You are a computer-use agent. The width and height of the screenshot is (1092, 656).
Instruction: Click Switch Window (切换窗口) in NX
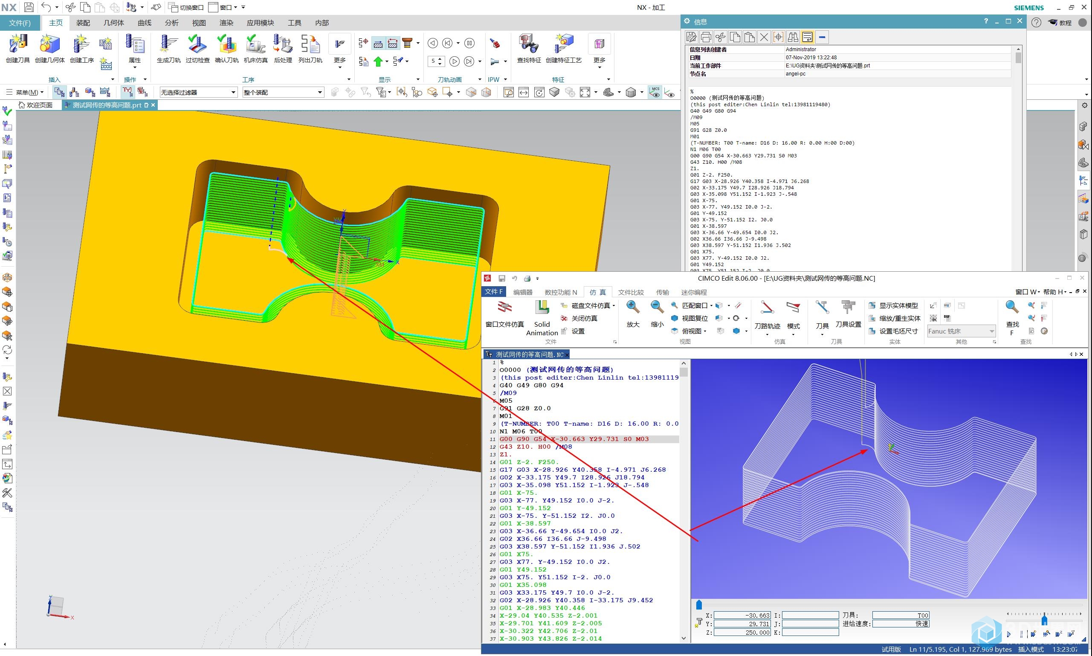186,7
